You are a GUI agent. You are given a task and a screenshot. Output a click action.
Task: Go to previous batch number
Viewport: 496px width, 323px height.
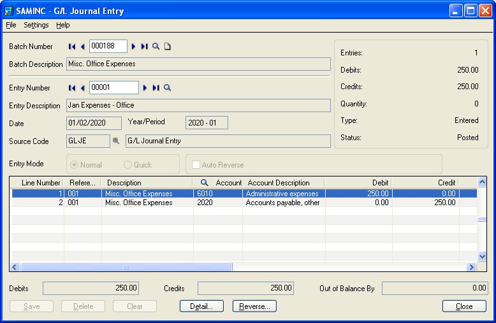[x=83, y=47]
